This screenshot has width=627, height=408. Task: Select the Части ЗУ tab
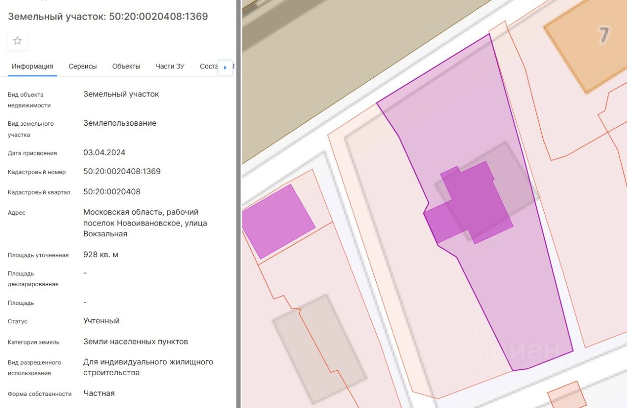coord(170,67)
